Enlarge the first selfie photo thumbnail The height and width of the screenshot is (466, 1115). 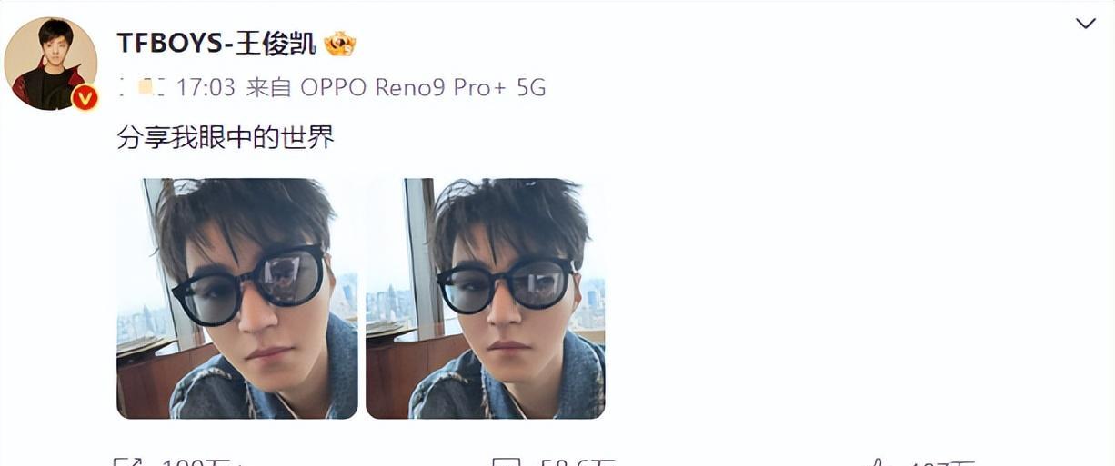(237, 298)
